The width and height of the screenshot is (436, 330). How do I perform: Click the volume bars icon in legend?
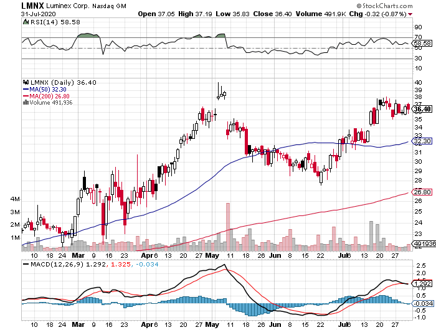26,102
